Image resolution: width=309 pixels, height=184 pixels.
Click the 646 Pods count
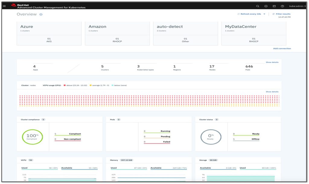coord(249,68)
